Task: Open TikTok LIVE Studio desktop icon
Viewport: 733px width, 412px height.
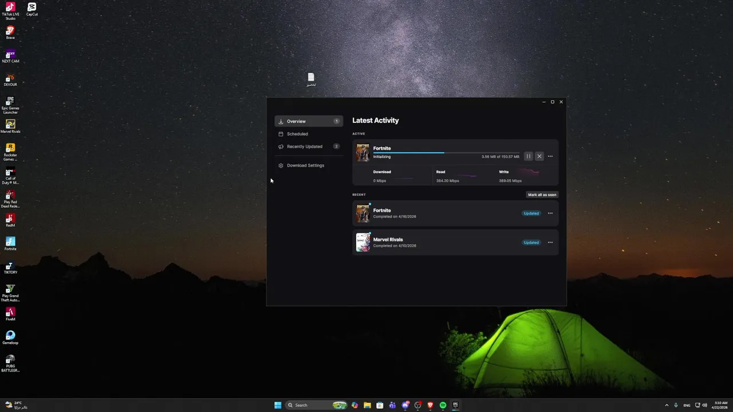Action: (10, 11)
